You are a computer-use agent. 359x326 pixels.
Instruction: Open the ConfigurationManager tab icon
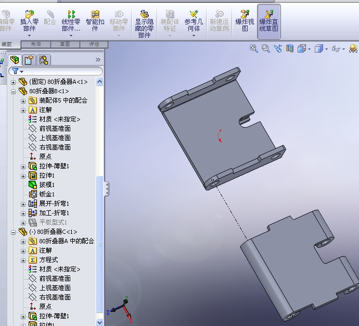[44, 60]
